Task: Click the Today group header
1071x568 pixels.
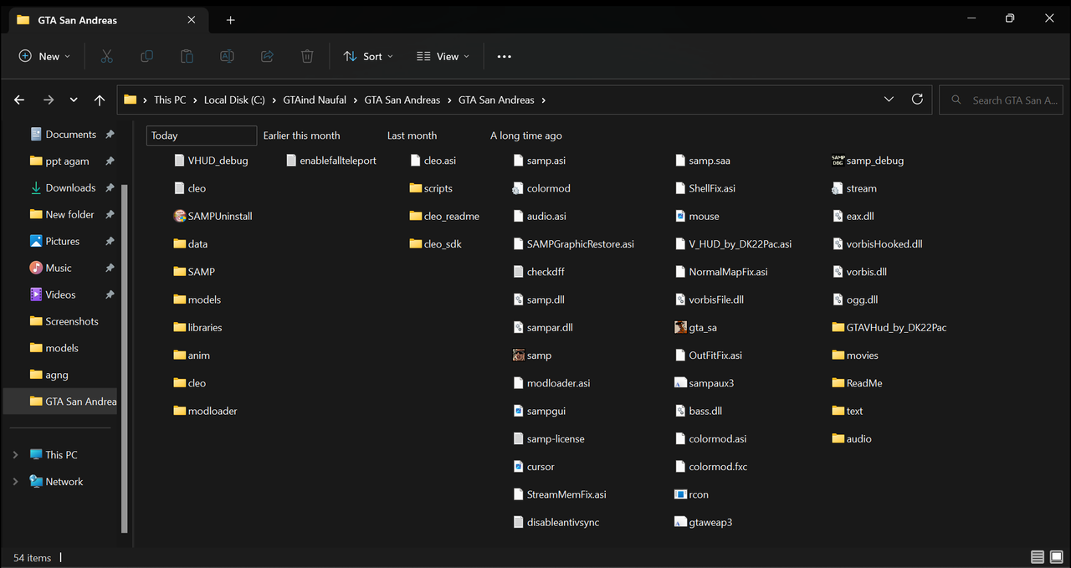Action: pyautogui.click(x=202, y=136)
